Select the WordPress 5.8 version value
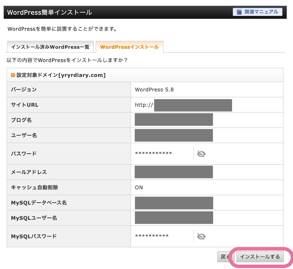 [x=154, y=89]
